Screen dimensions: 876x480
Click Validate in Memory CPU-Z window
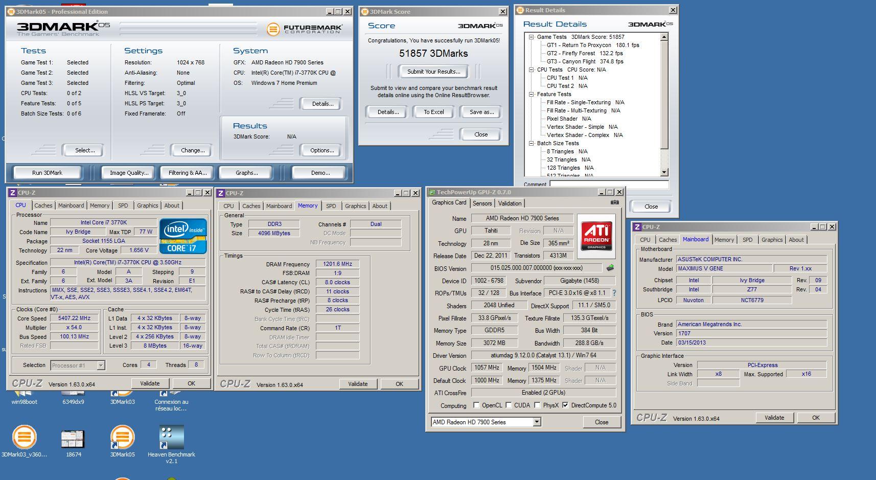point(358,384)
